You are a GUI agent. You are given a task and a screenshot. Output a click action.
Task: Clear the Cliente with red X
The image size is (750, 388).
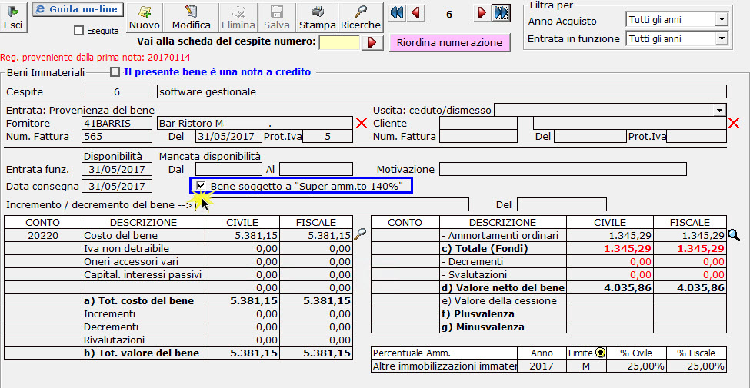pos(734,124)
